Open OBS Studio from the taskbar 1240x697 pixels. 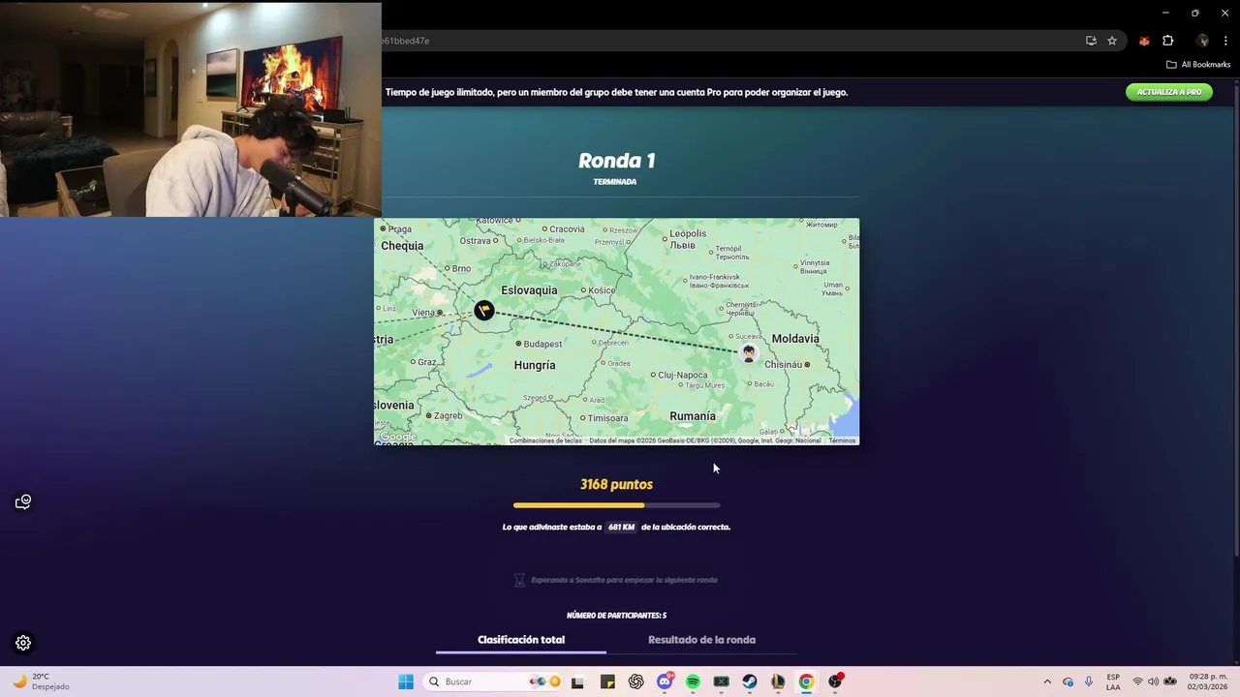pos(835,682)
